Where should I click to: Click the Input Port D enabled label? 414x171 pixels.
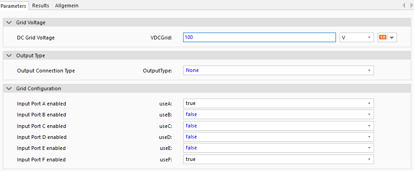[x=42, y=137]
